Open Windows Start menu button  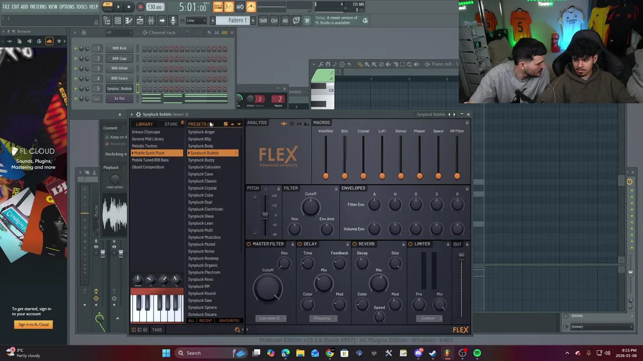pos(166,353)
